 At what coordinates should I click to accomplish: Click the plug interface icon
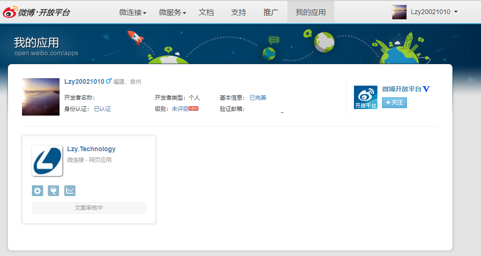point(53,191)
